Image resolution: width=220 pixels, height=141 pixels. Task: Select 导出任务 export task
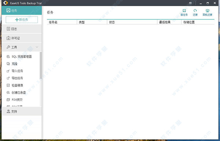[x=15, y=78]
